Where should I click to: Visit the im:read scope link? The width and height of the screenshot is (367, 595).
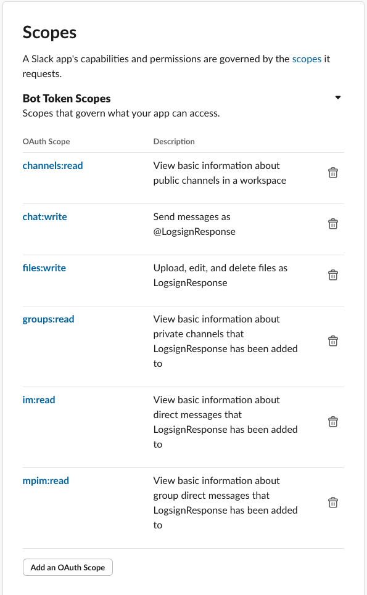pyautogui.click(x=39, y=400)
